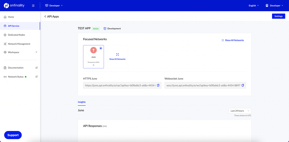Click the green network status dot
The height and width of the screenshot is (142, 289).
25,77
